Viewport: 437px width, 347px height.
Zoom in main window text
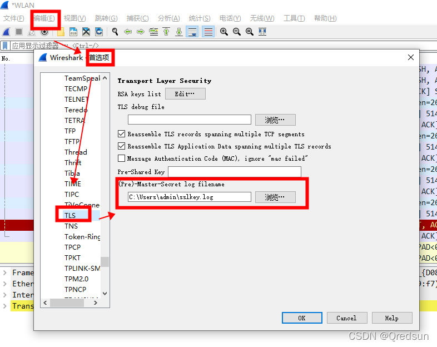[x=224, y=32]
